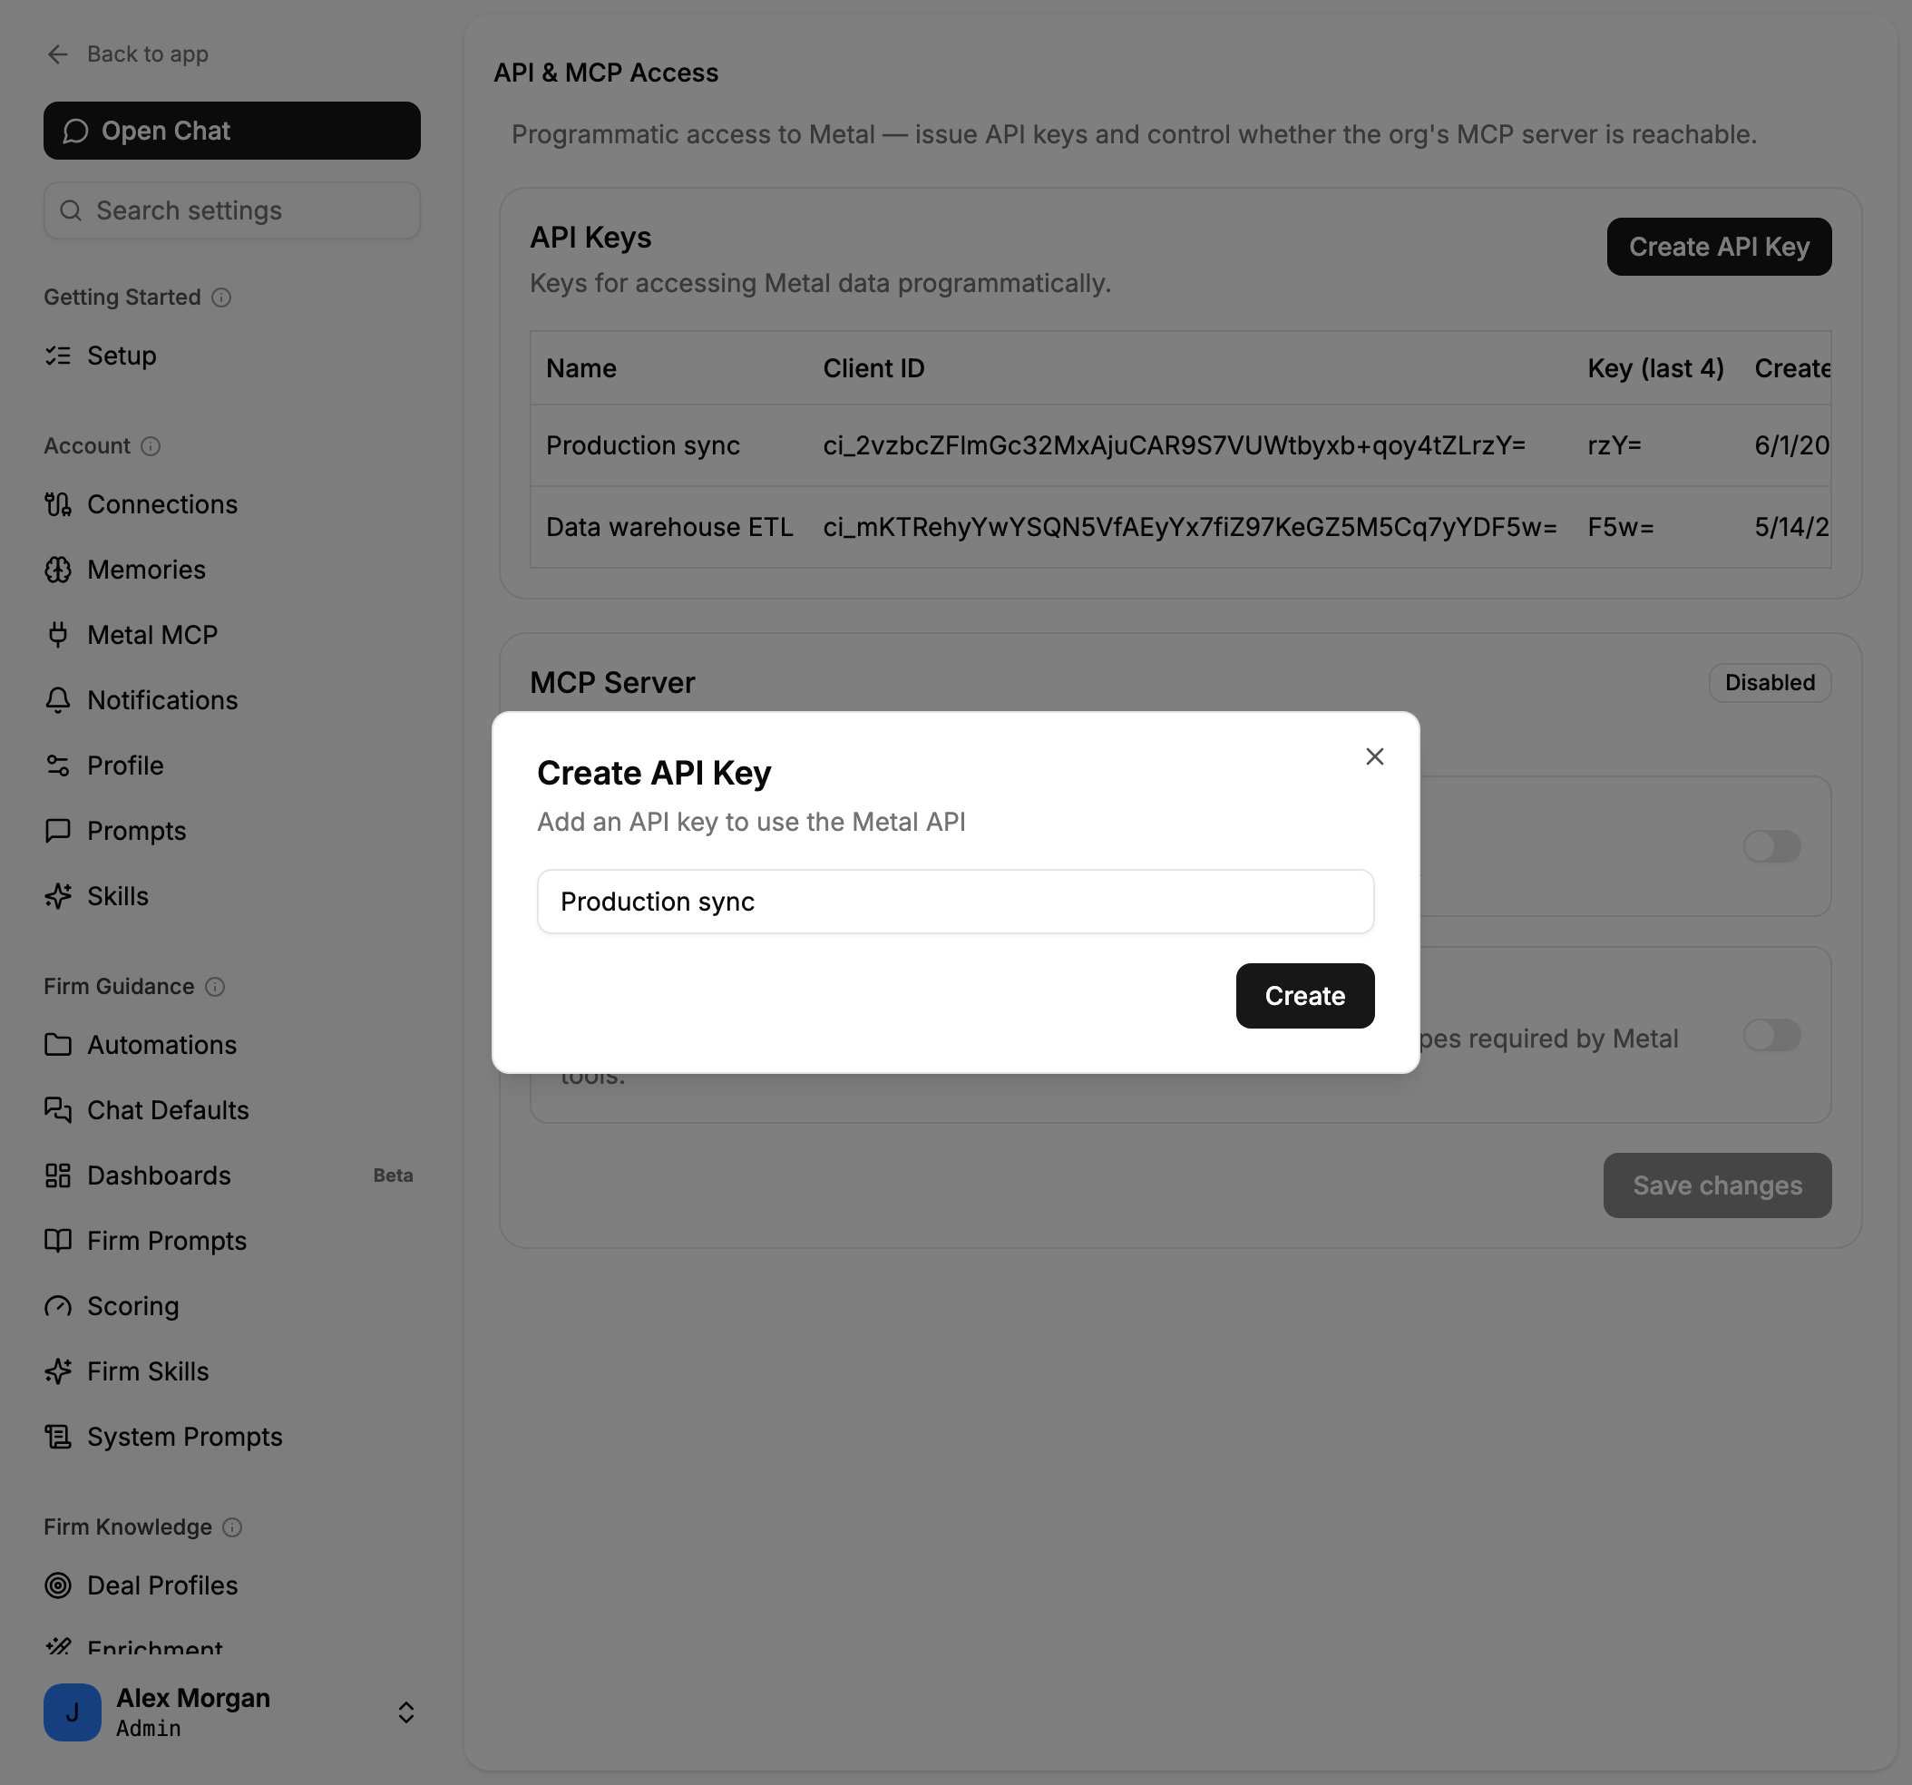Viewport: 1912px width, 1785px height.
Task: Open Chat Defaults via its chat icon
Action: point(58,1110)
